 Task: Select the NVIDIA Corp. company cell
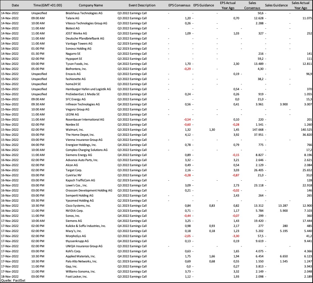(x=74, y=211)
